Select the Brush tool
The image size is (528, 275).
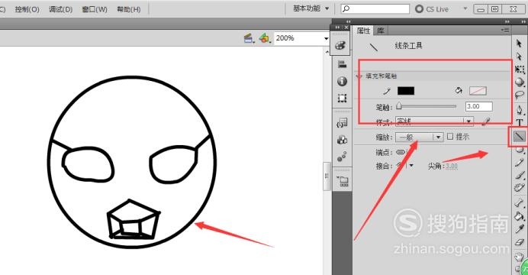pos(520,175)
